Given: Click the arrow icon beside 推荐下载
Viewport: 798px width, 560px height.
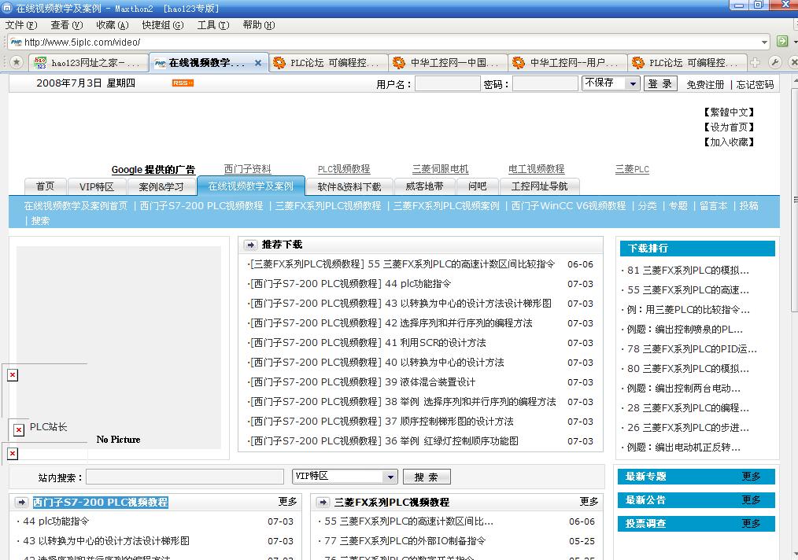Looking at the screenshot, I should click(x=250, y=245).
